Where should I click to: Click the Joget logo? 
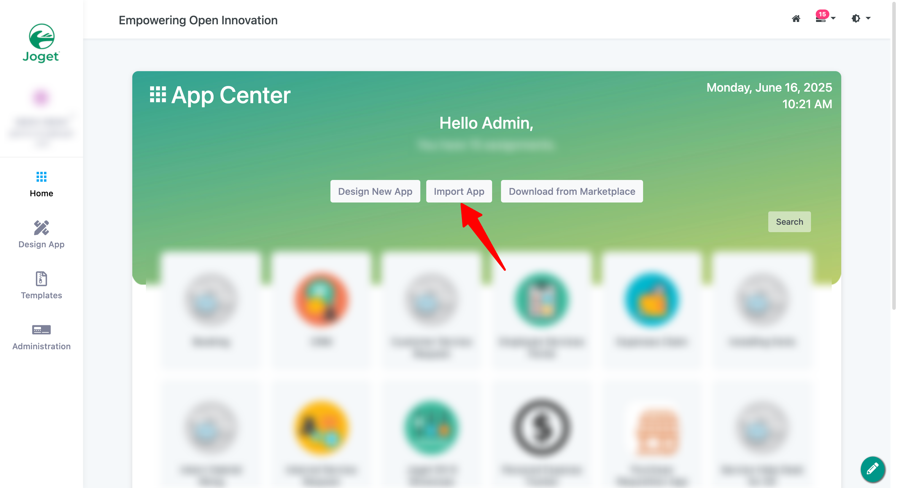pyautogui.click(x=41, y=43)
